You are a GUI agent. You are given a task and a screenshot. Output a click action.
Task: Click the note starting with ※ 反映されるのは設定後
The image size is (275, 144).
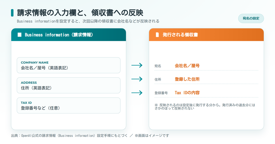(205, 107)
